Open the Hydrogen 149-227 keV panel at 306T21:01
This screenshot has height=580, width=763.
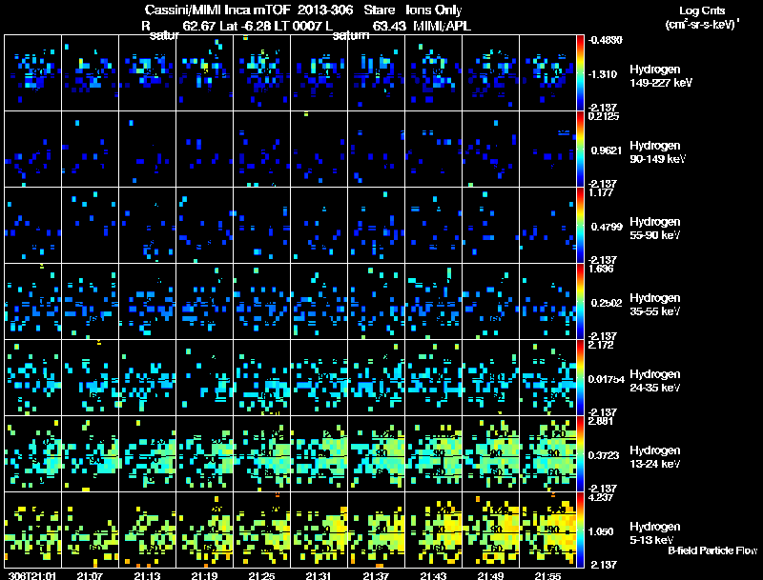point(32,73)
